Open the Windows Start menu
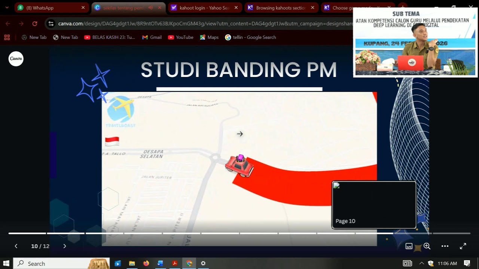 point(6,263)
